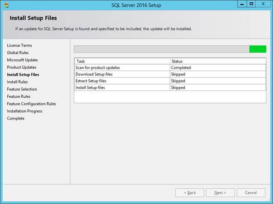The height and width of the screenshot is (204, 273).
Task: Select Feature Selection step in sidebar
Action: 22,89
